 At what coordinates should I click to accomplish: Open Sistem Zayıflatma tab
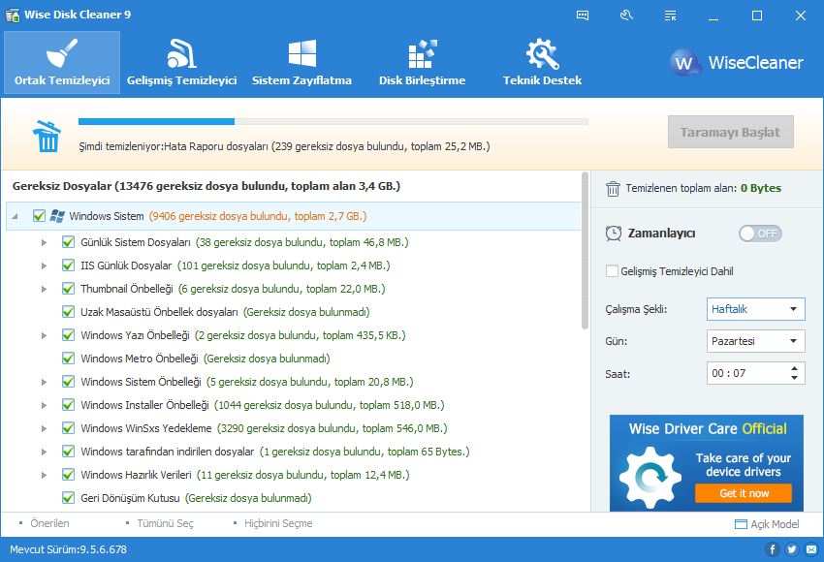(301, 63)
